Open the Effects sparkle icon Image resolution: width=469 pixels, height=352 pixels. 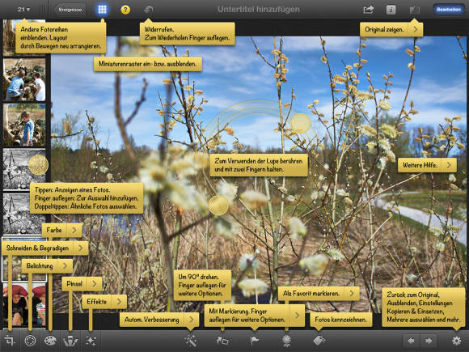coord(91,341)
